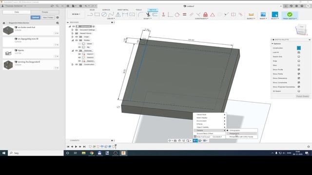Hide Sketch1 with its eye icon
The image size is (312, 175).
tap(79, 54)
